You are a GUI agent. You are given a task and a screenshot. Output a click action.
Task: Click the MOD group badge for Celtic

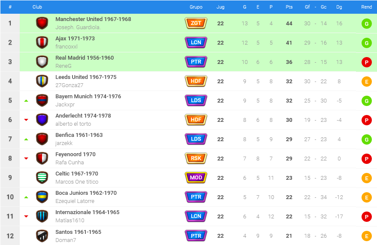point(196,178)
